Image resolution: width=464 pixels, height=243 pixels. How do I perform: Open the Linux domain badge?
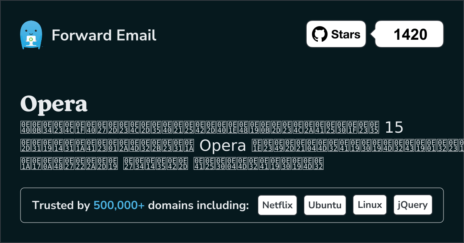pos(370,205)
